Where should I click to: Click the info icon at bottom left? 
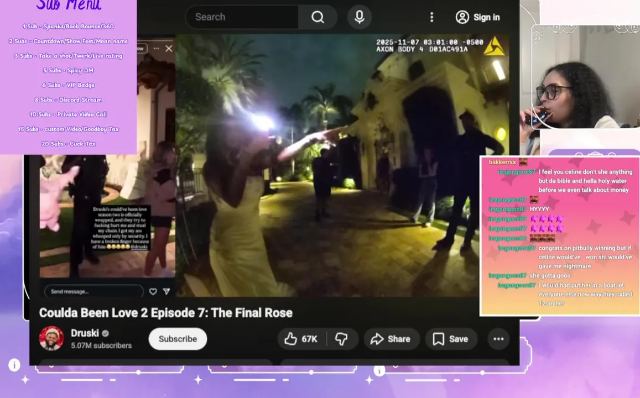pyautogui.click(x=14, y=365)
